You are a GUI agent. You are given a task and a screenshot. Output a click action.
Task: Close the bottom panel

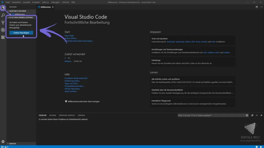[261, 115]
